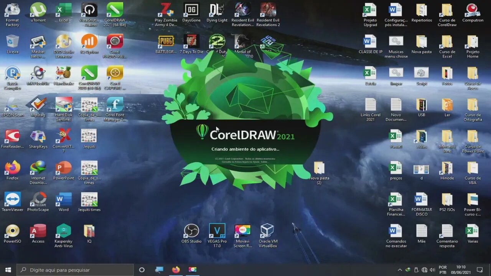This screenshot has width=491, height=276.
Task: Open the CLASSE DE IP Word document
Action: (371, 44)
